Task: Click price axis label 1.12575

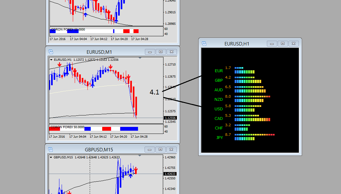Action: tap(170, 111)
